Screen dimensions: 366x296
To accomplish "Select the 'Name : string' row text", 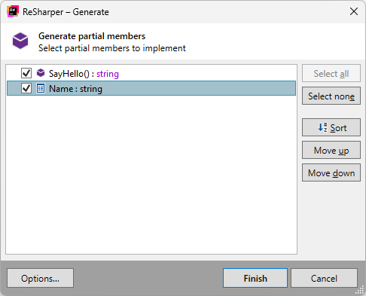I will pos(75,89).
